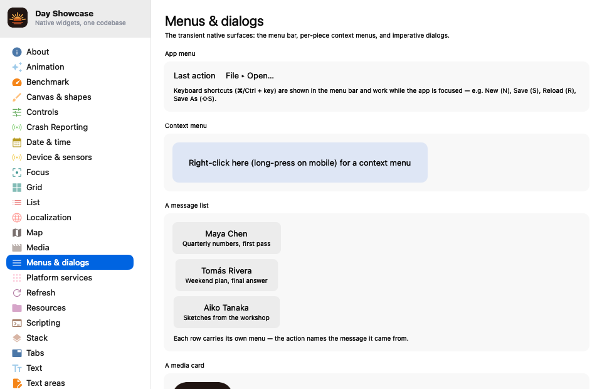Click the 'Day Showcase' app title

pos(64,13)
